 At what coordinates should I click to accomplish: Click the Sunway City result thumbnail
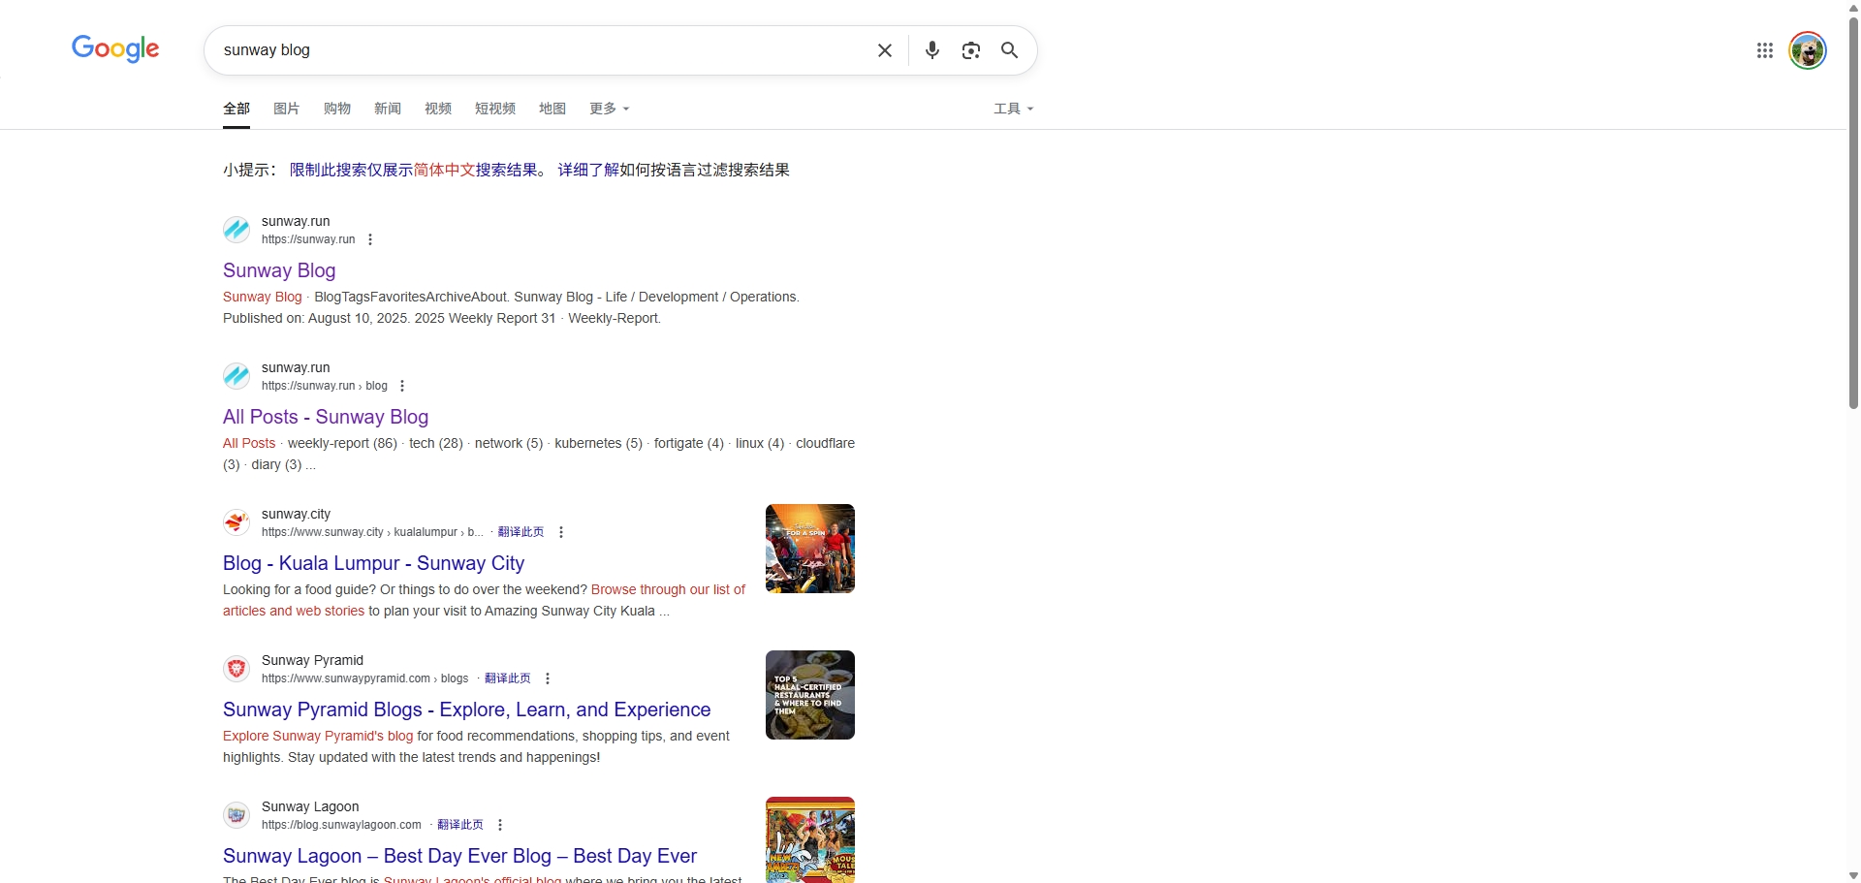809,549
